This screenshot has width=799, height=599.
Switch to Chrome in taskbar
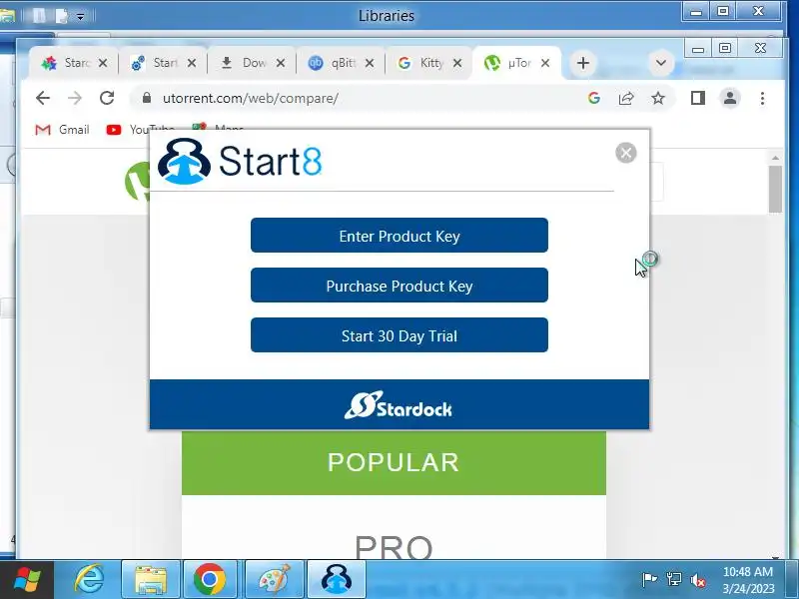pos(210,580)
